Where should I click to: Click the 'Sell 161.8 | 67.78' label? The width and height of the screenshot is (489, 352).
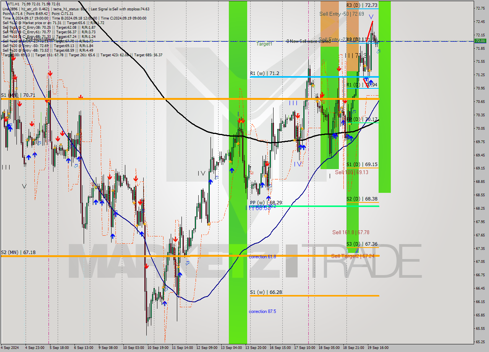pos(351,232)
